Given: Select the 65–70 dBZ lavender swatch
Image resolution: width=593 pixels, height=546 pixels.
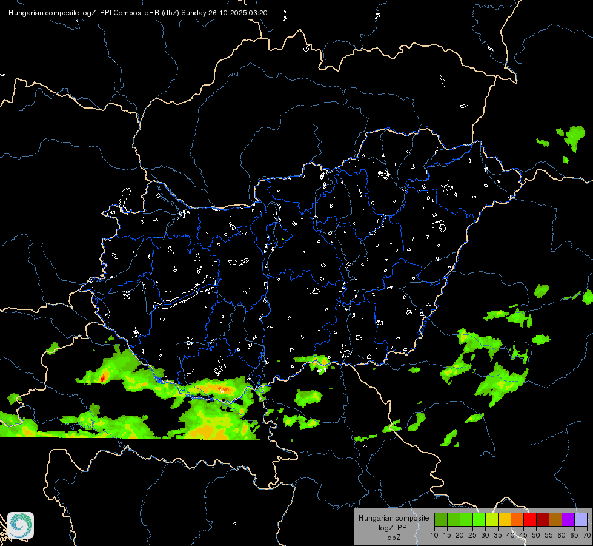Looking at the screenshot, I should [581, 519].
